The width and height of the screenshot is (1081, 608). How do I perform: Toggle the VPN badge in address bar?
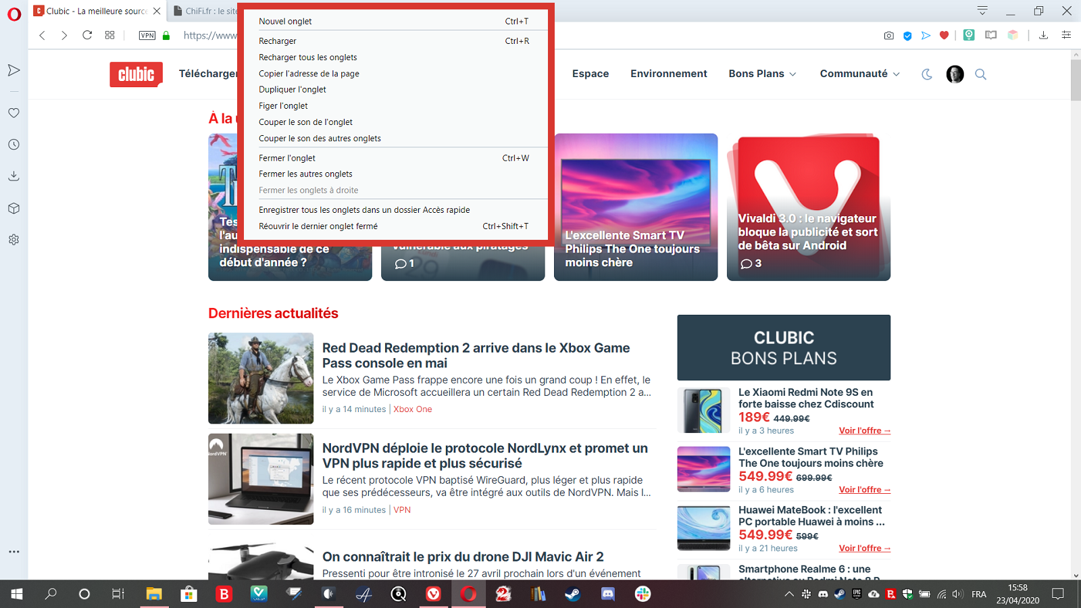(147, 35)
